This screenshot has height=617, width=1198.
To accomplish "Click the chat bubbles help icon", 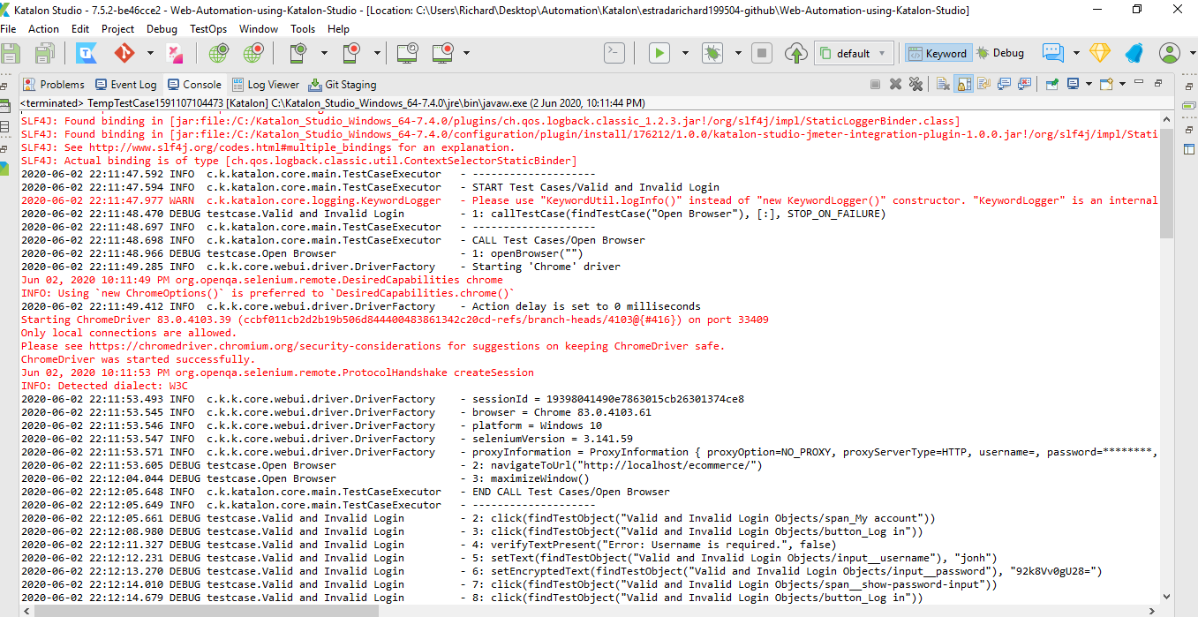I will pyautogui.click(x=1052, y=53).
